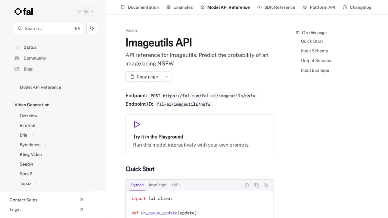Select the JavaScript code tab
The width and height of the screenshot is (388, 218).
tap(157, 185)
